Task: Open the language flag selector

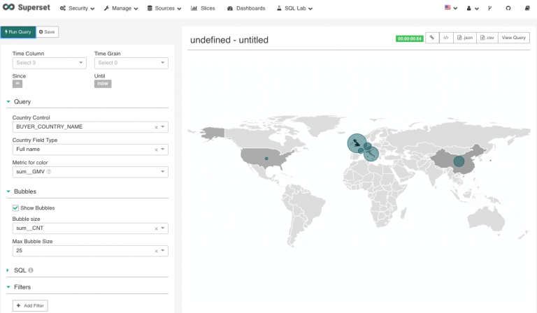Action: click(450, 8)
